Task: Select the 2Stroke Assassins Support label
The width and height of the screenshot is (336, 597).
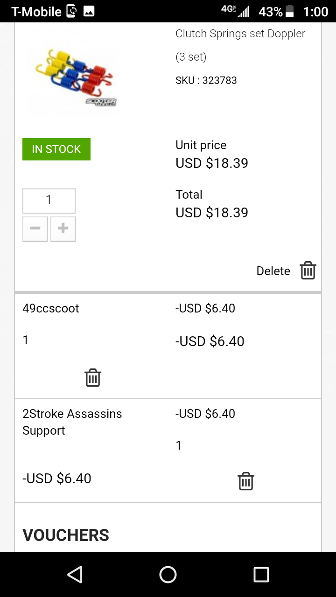Action: coord(72,422)
